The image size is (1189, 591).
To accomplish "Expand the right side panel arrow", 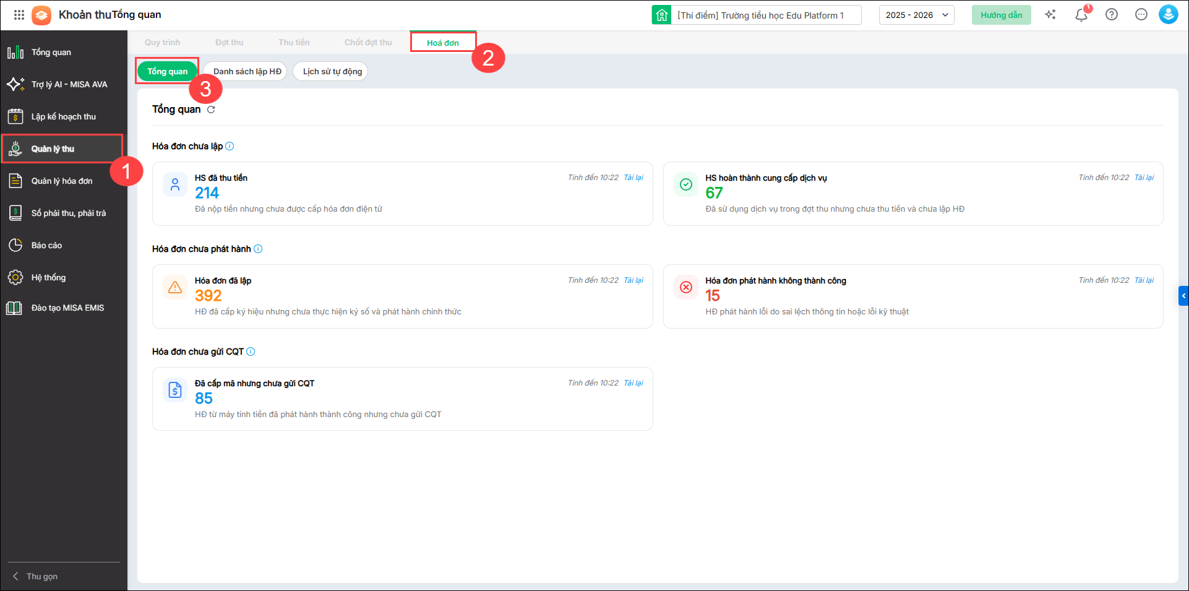I will [1183, 296].
